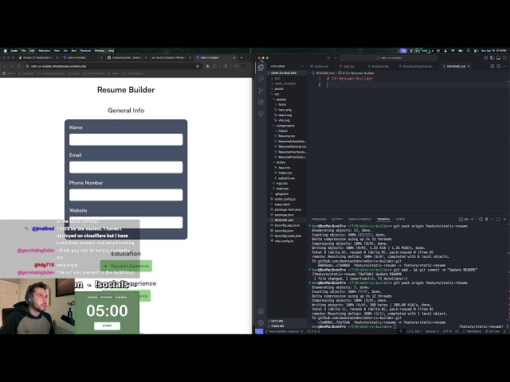Open the DEBUG CONSOLE panel tab

click(359, 220)
